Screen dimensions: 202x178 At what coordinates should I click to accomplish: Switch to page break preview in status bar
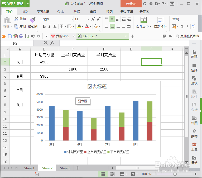tap(112, 174)
